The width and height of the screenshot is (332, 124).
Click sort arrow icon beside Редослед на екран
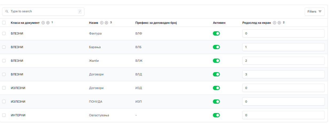pos(275,23)
